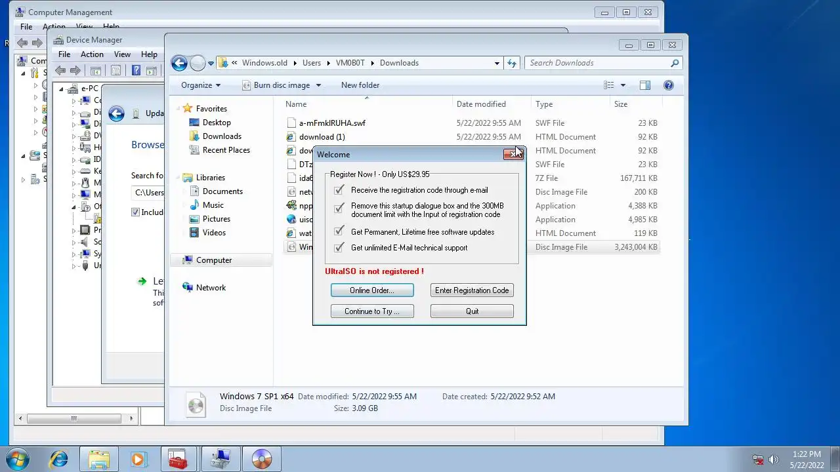The image size is (840, 472).
Task: Click Computer Management's horizontal scrollbar thumb
Action: tap(74, 418)
